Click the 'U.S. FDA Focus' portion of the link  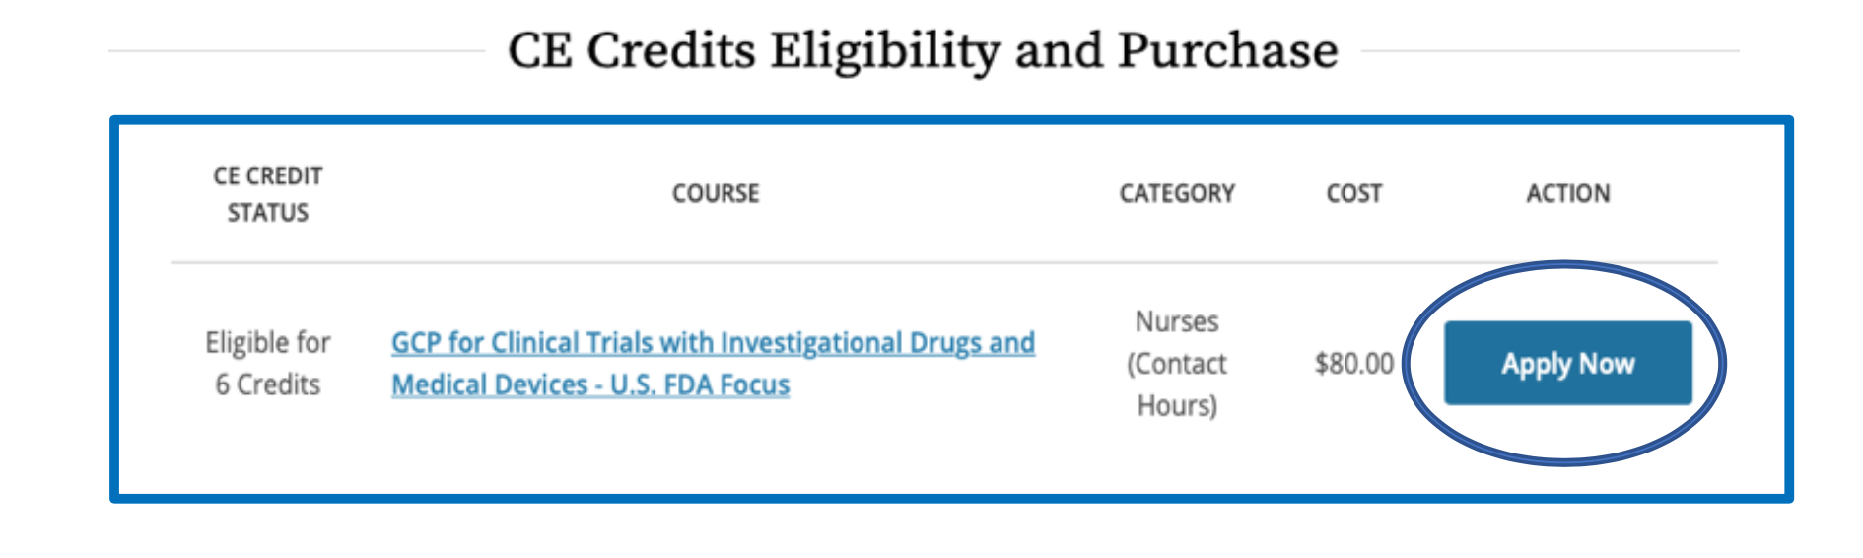coord(699,384)
